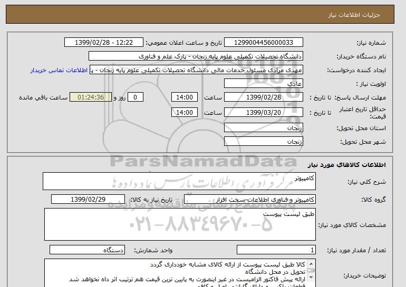
Task: Click the need number field 1299004456000033
Action: (263, 43)
